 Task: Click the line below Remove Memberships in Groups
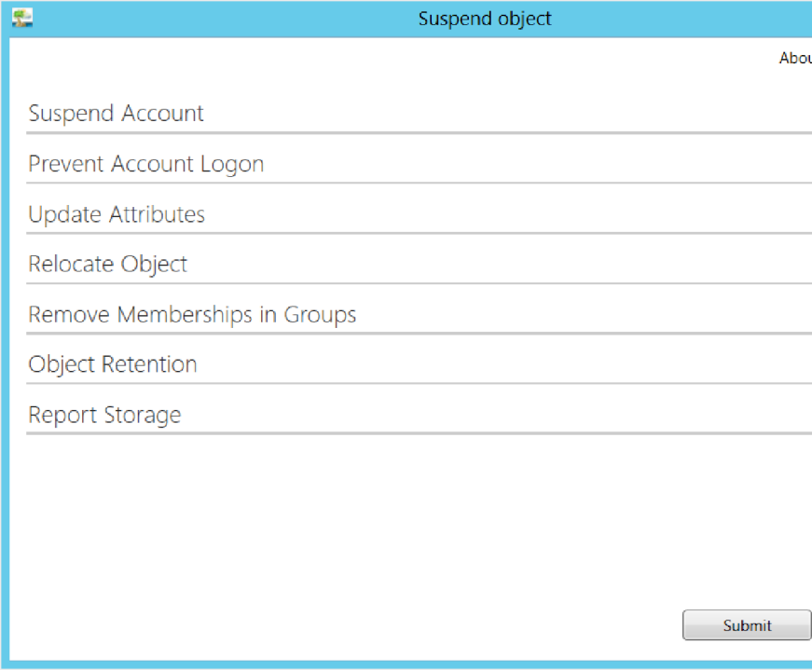419,334
